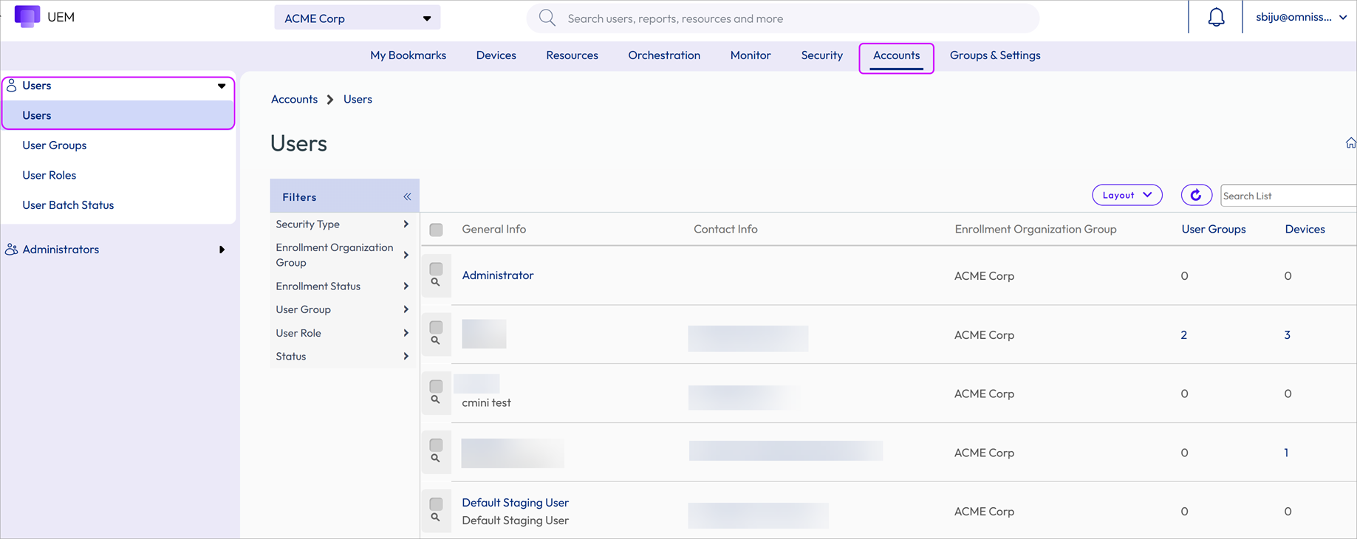Sort by User Groups column header
The image size is (1357, 539).
(x=1214, y=229)
